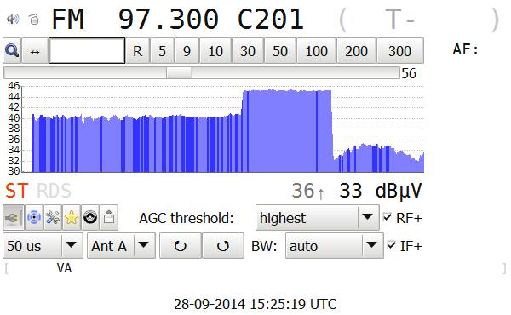
Task: Open the wrench and screwdriver settings icon
Action: [53, 217]
